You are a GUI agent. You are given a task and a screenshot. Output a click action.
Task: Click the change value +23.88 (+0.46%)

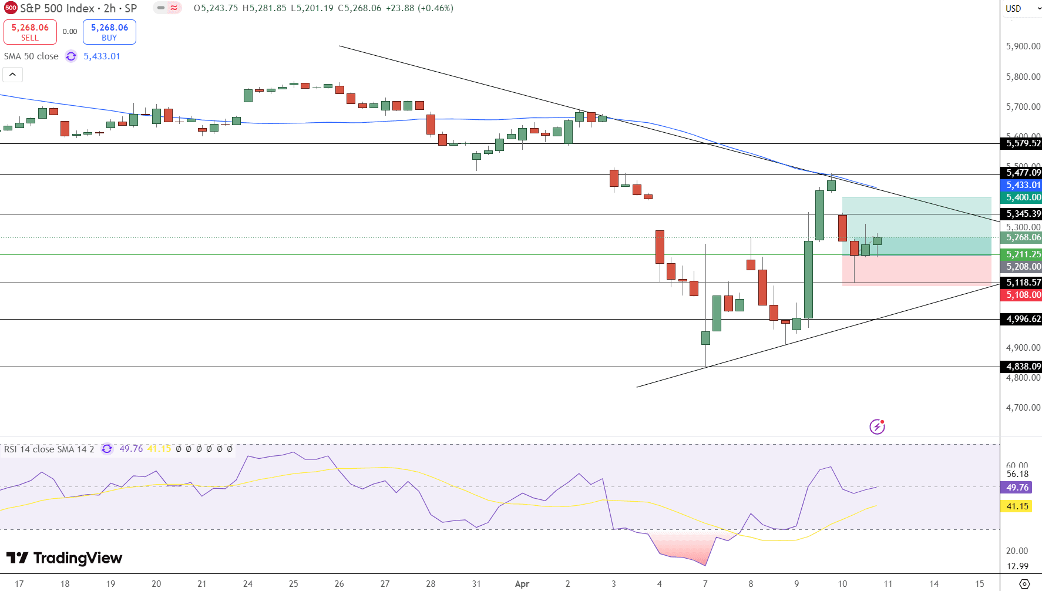pyautogui.click(x=419, y=8)
